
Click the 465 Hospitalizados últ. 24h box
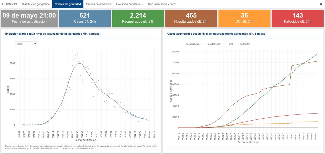[191, 19]
